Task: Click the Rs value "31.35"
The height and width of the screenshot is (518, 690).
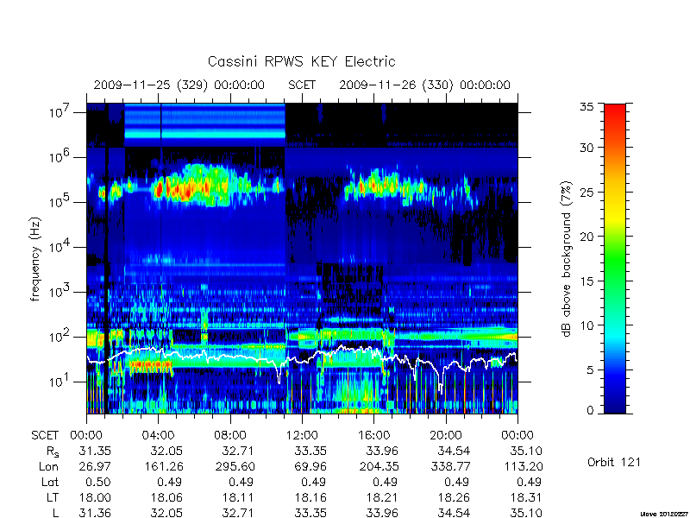Action: pos(95,451)
